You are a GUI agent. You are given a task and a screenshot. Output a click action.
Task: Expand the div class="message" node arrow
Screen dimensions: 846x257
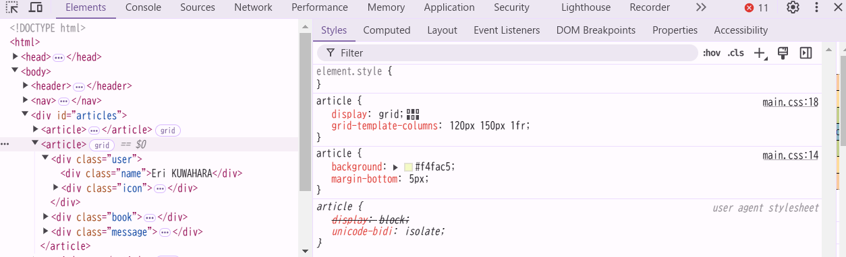(x=46, y=231)
